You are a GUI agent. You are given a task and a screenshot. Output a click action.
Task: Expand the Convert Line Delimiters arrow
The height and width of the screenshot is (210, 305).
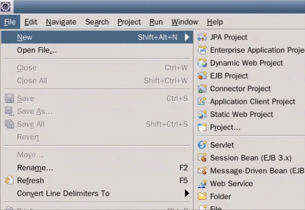tap(187, 193)
